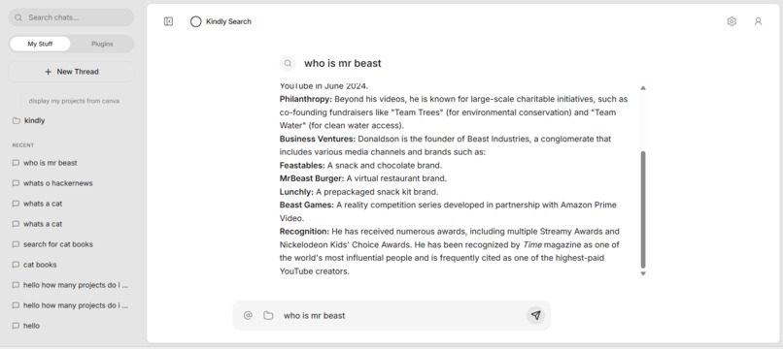Screen dimensions: 783x349
Task: Click the search icon beside the query title
Action: pyautogui.click(x=288, y=63)
